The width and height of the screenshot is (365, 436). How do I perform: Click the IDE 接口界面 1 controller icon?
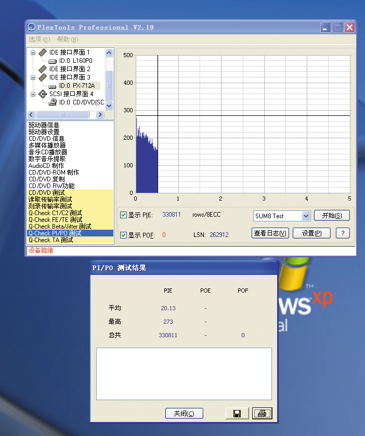(43, 52)
